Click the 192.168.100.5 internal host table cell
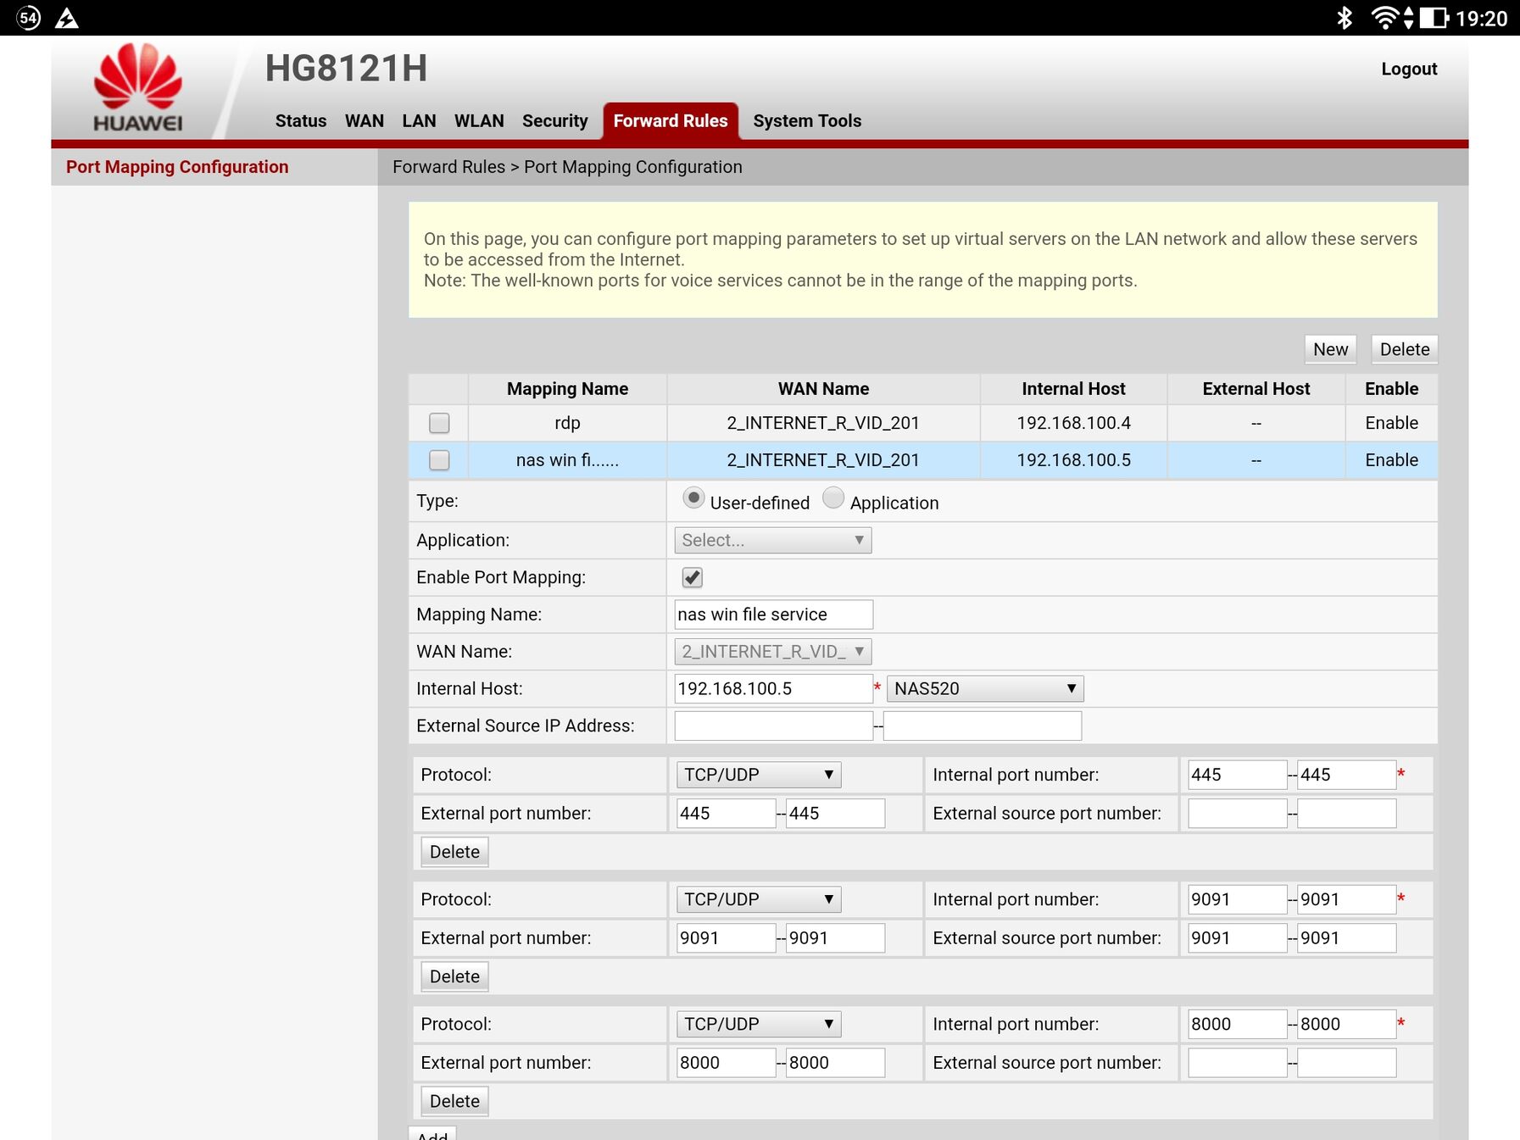1520x1140 pixels. click(1073, 460)
